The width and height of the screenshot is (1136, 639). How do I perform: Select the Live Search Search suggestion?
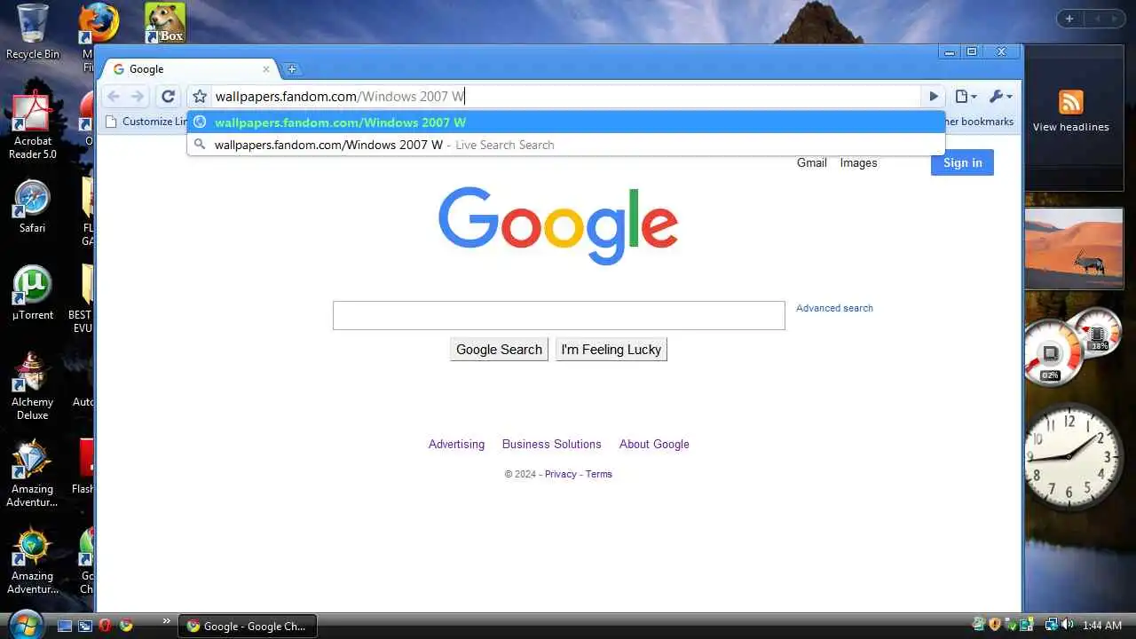coord(566,145)
